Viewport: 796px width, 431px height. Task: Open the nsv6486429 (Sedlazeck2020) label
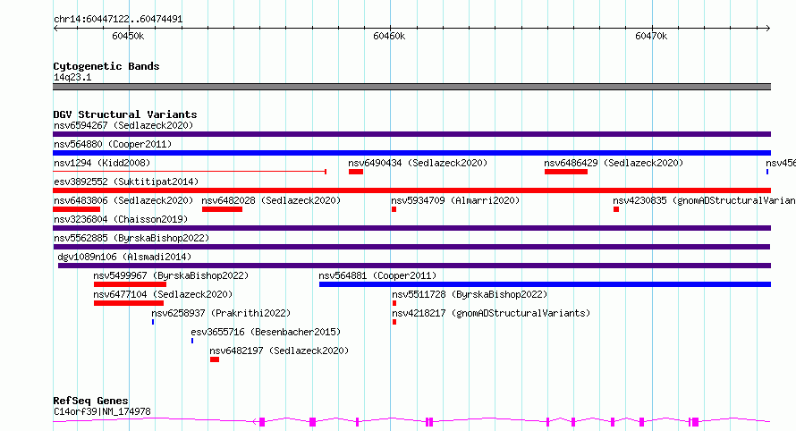[x=614, y=163]
